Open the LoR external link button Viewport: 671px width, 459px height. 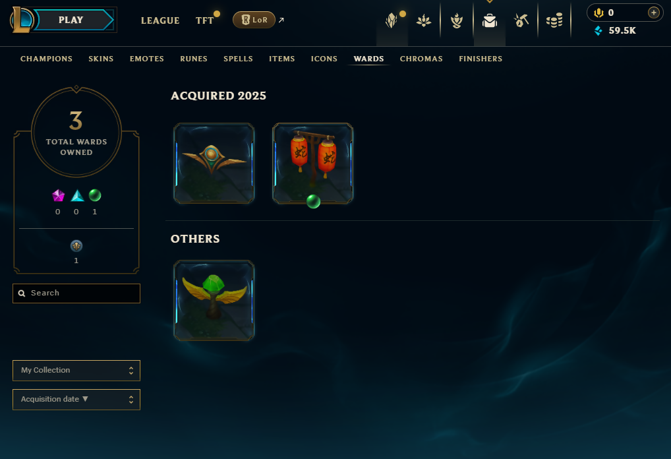(254, 20)
